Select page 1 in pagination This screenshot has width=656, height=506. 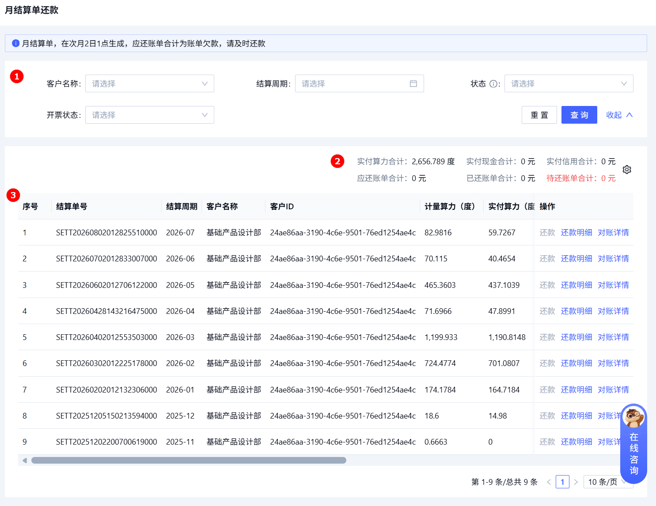coord(562,482)
